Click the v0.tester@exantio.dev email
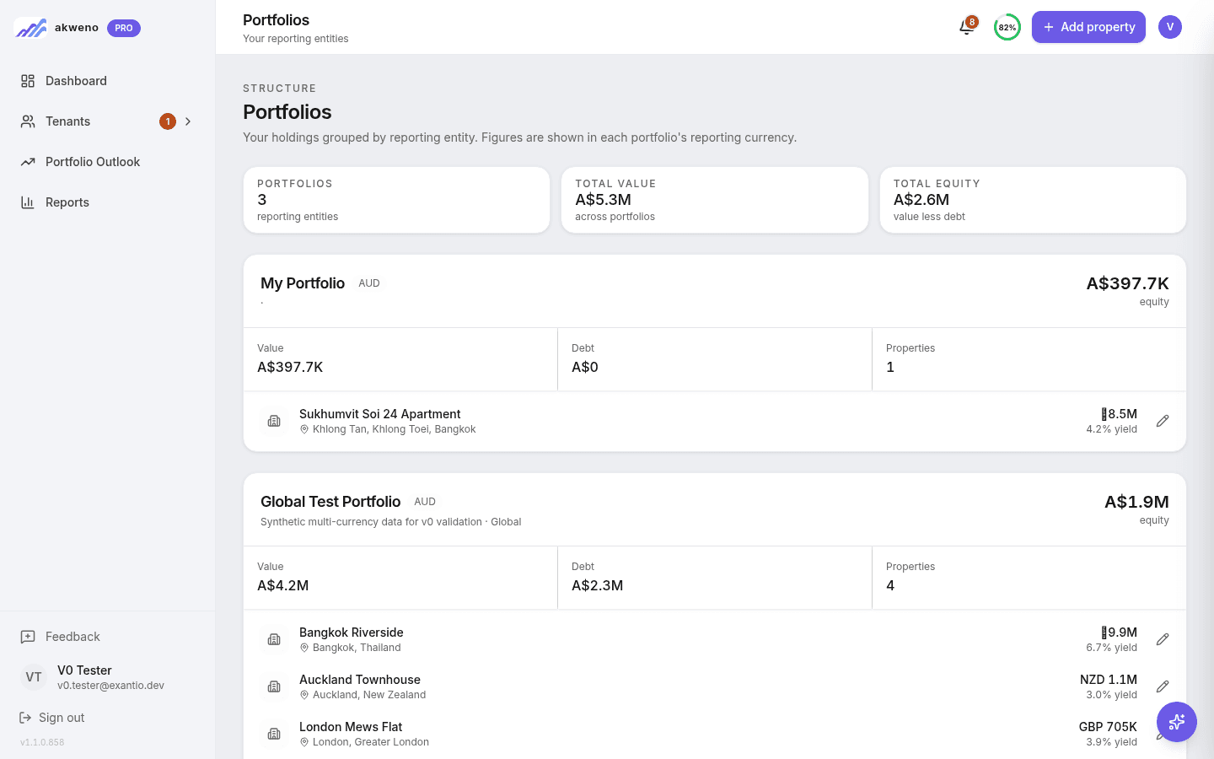Screen dimensions: 1214x759 (110, 686)
